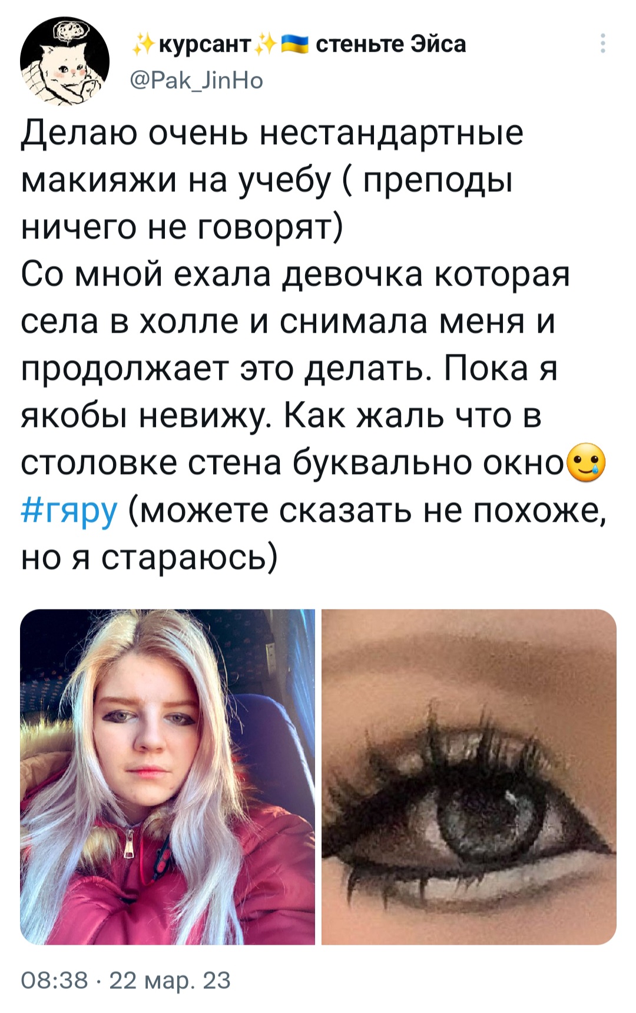636x1013 pixels.
Task: Click the line Со мной ехала девочка
Action: (x=296, y=275)
